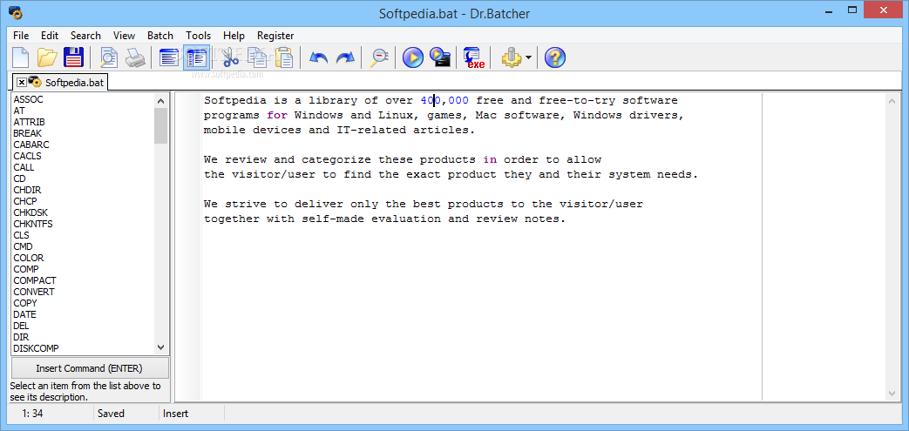Close the Softpedia.bat tab
Image resolution: width=909 pixels, height=431 pixels.
pos(21,82)
